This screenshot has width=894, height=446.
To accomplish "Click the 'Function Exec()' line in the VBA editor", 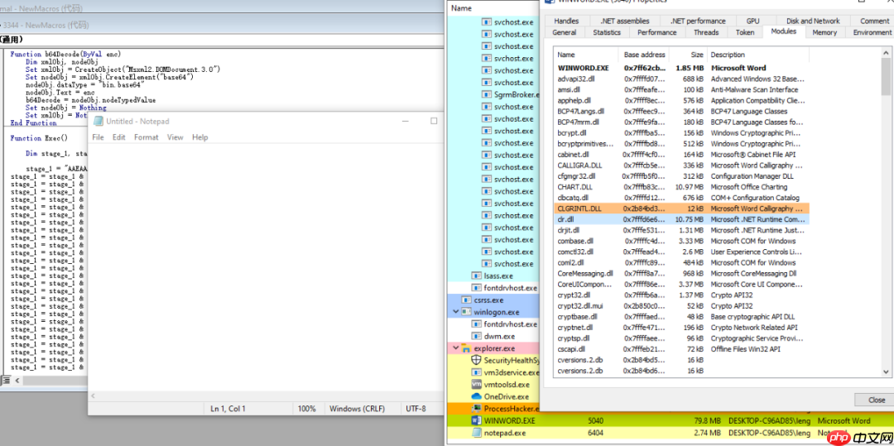I will coord(39,138).
